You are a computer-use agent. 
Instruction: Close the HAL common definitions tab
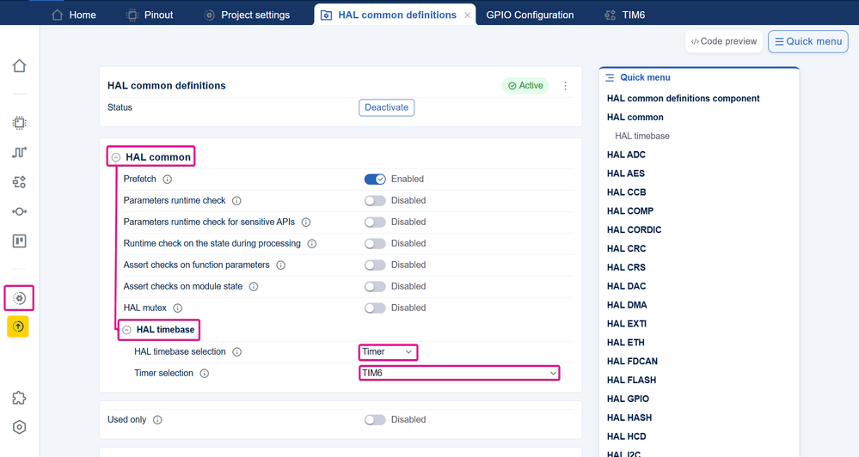(467, 15)
